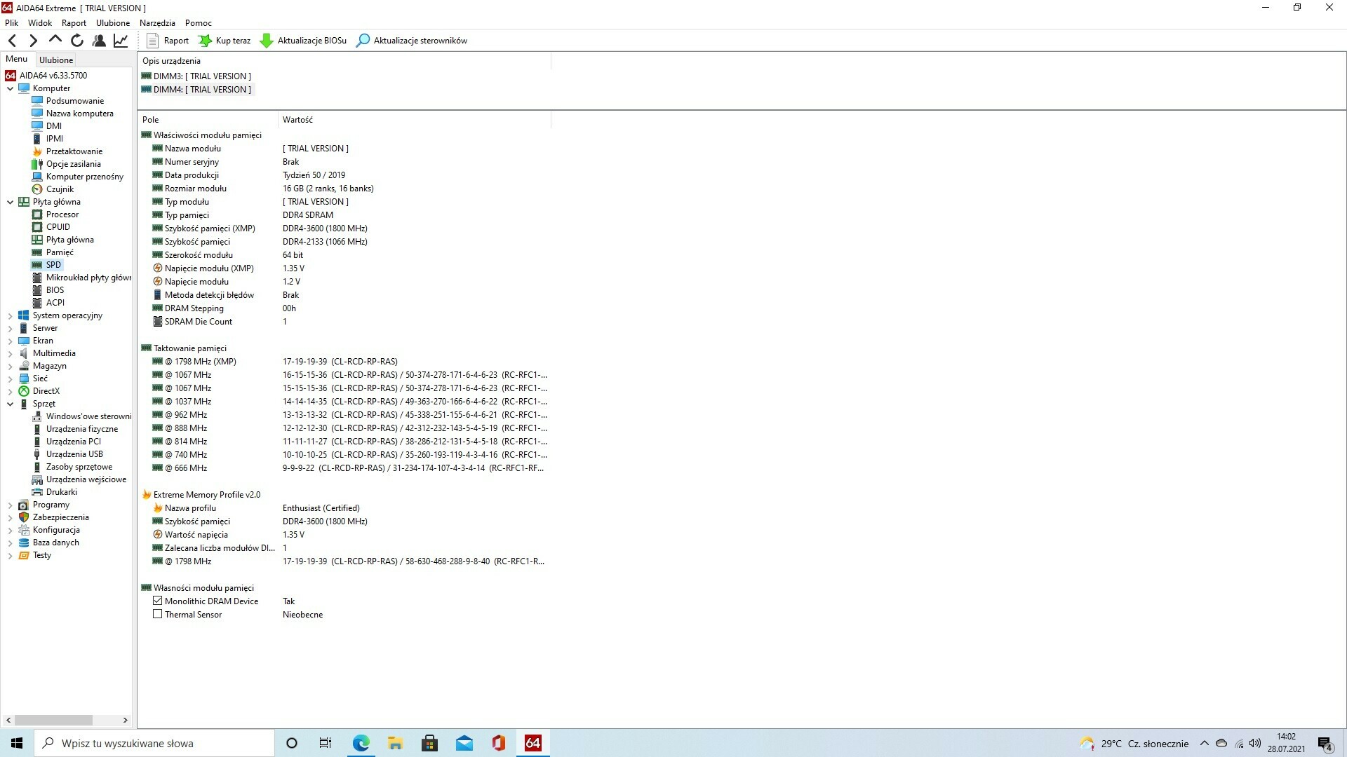Image resolution: width=1347 pixels, height=757 pixels.
Task: Switch to the Menu tab
Action: tap(16, 60)
